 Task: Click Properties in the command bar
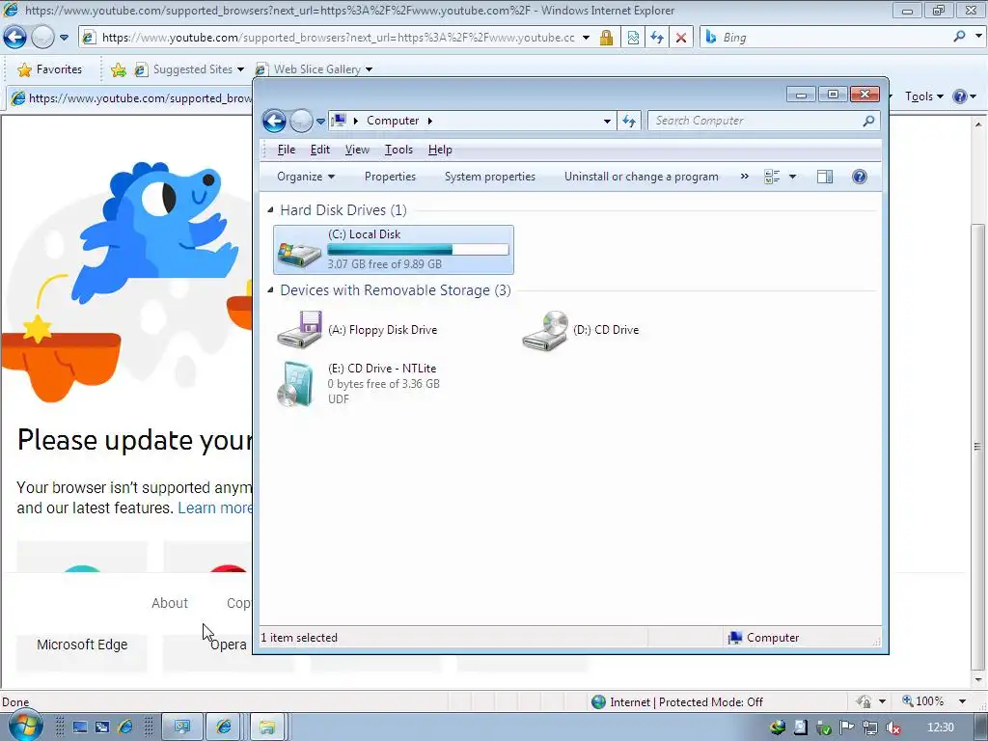(390, 177)
